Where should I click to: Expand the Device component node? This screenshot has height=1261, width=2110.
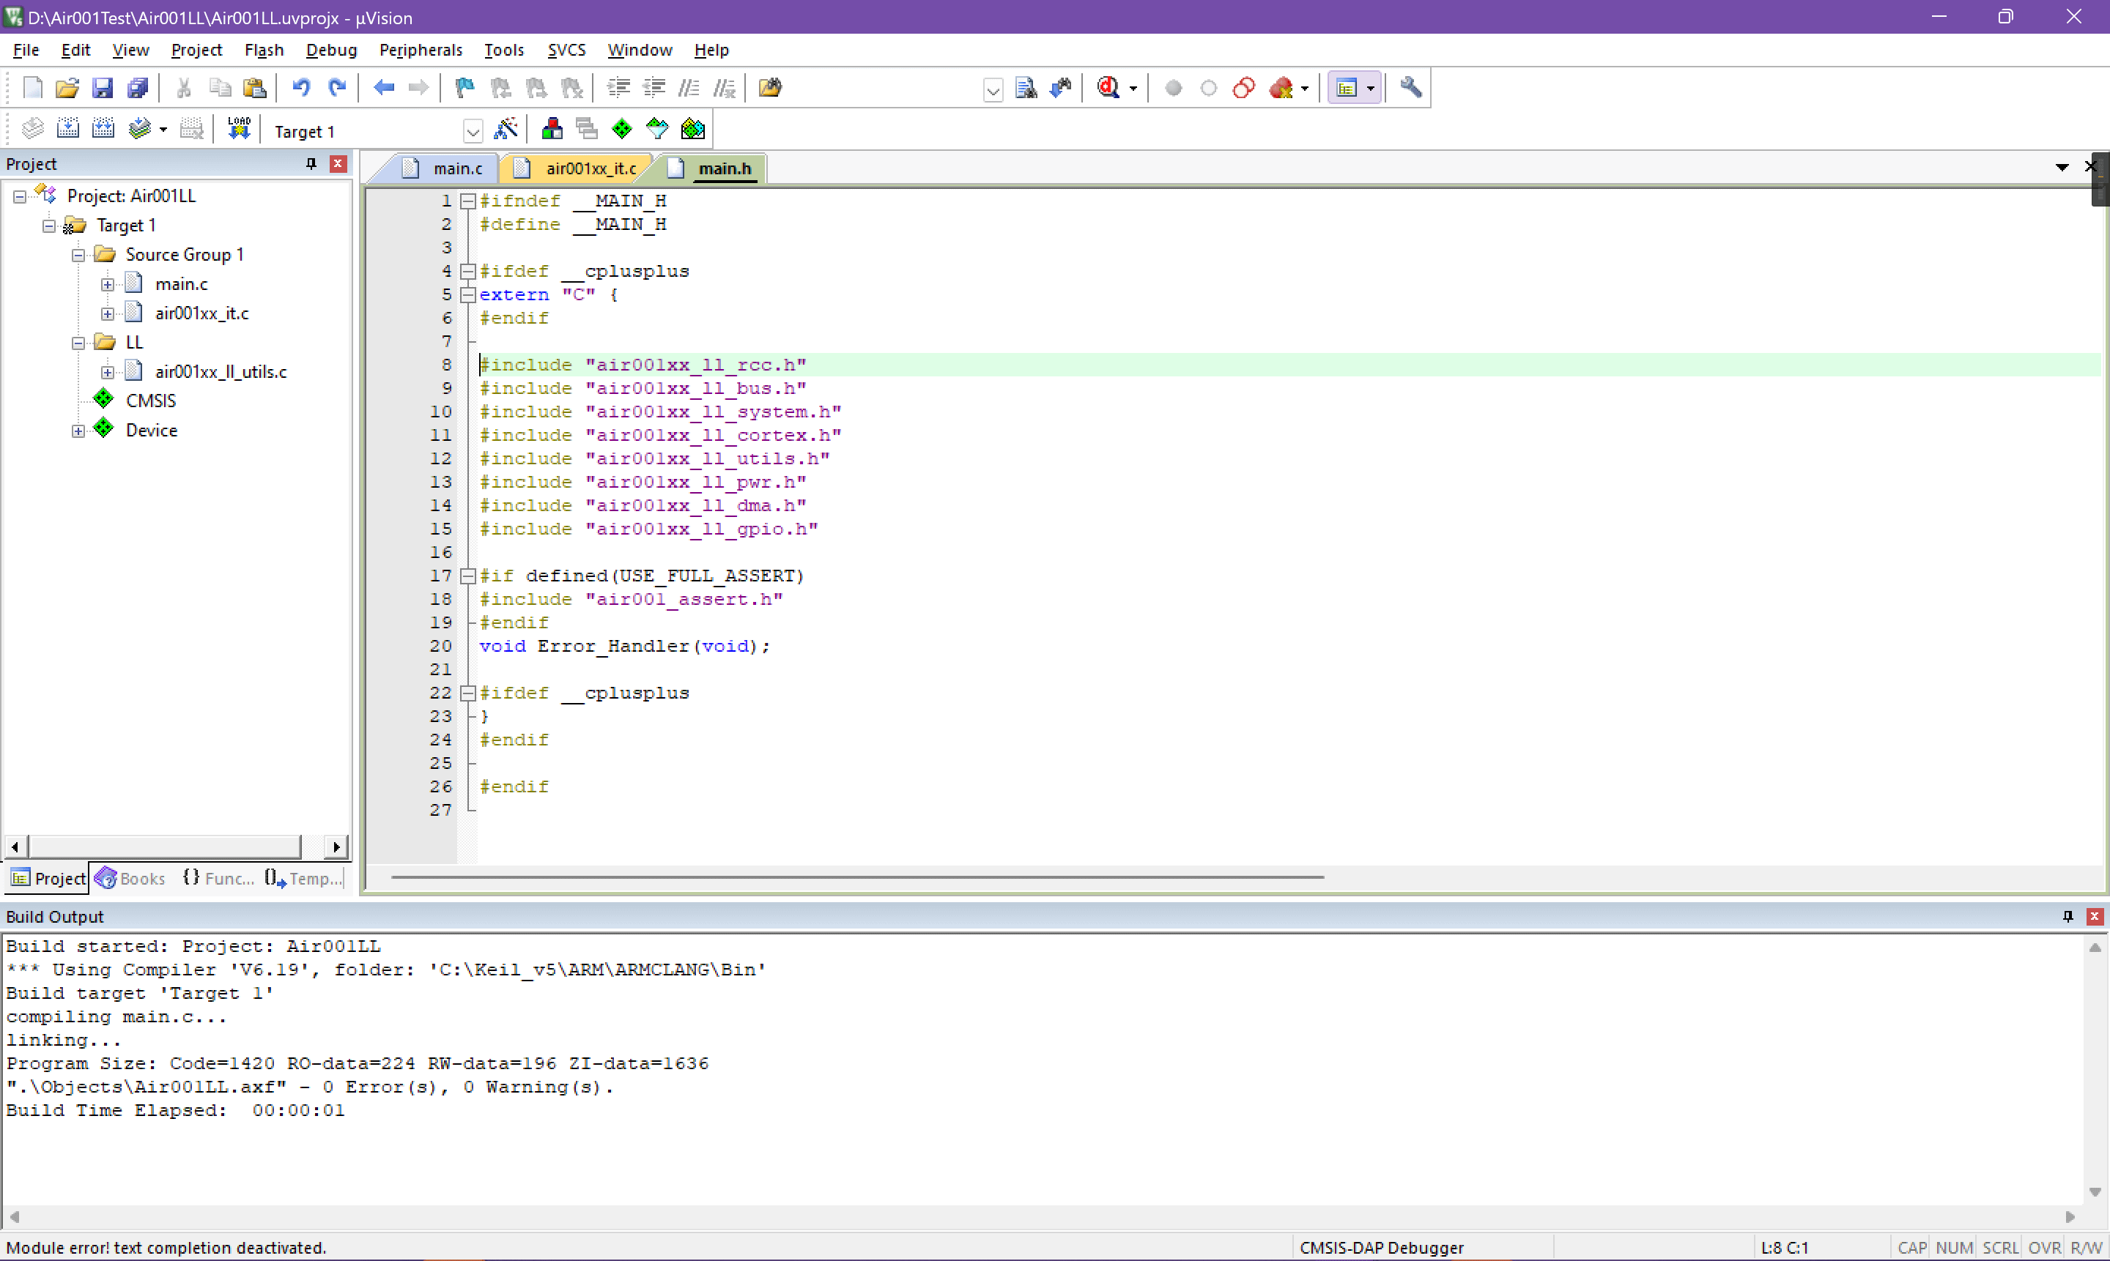78,431
